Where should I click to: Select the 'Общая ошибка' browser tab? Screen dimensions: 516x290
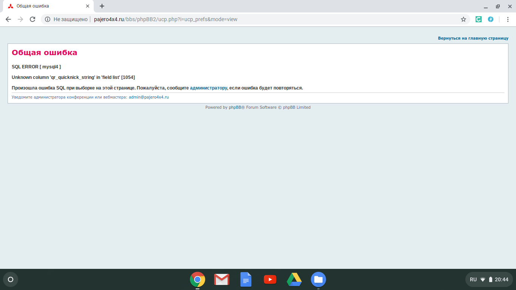click(45, 6)
